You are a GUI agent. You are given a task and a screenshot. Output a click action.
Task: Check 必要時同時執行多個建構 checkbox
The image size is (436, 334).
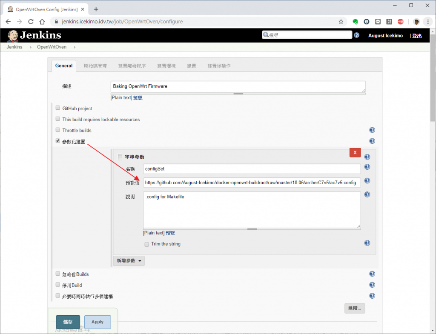pos(58,296)
